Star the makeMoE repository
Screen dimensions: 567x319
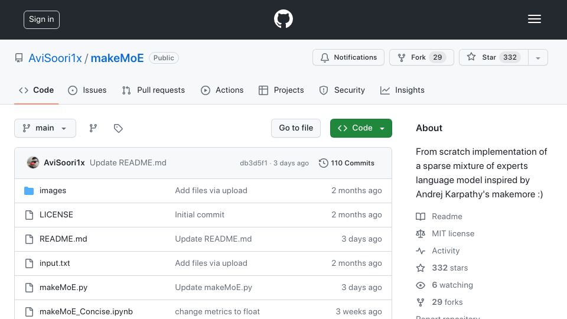coord(494,57)
